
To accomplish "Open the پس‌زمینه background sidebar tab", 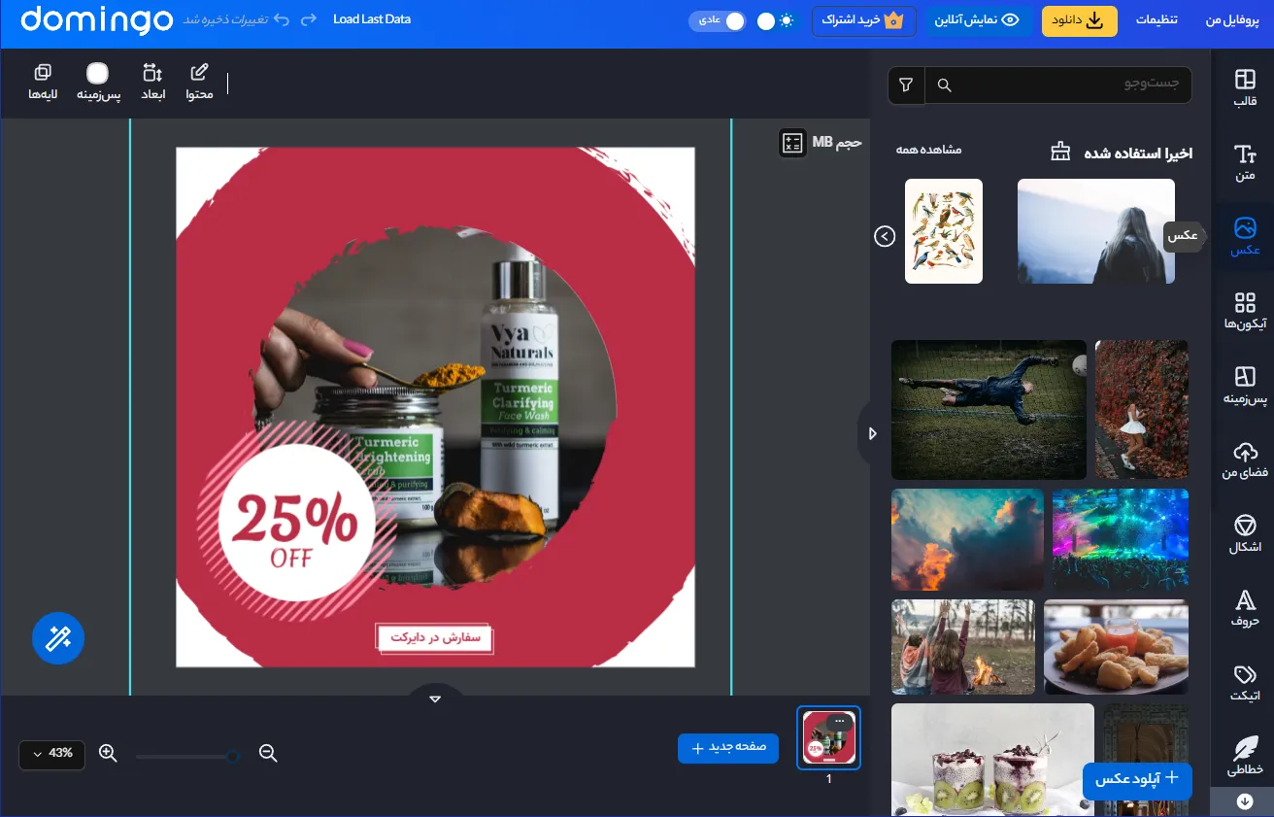I will coord(1245,385).
